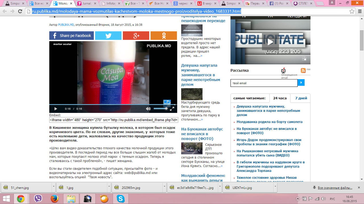Viewport: 364px width, 204px height.
Task: Bookmark this page with star icon
Action: (352, 11)
